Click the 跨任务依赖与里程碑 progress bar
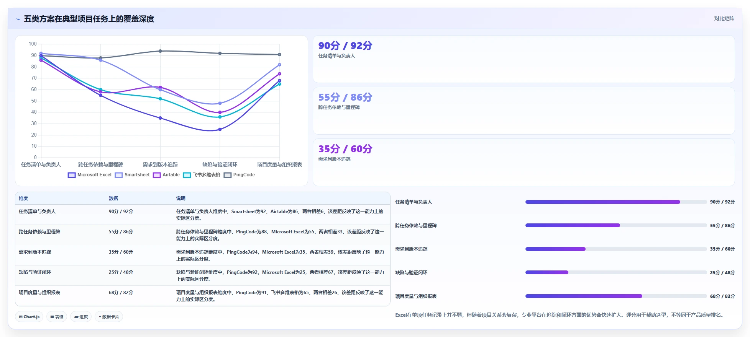Screen dimensions: 750x337 [616, 226]
